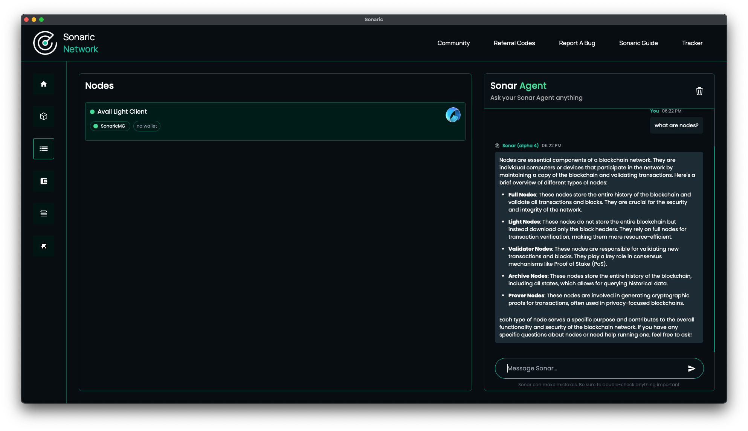Open the star sidebar icon

[44, 246]
